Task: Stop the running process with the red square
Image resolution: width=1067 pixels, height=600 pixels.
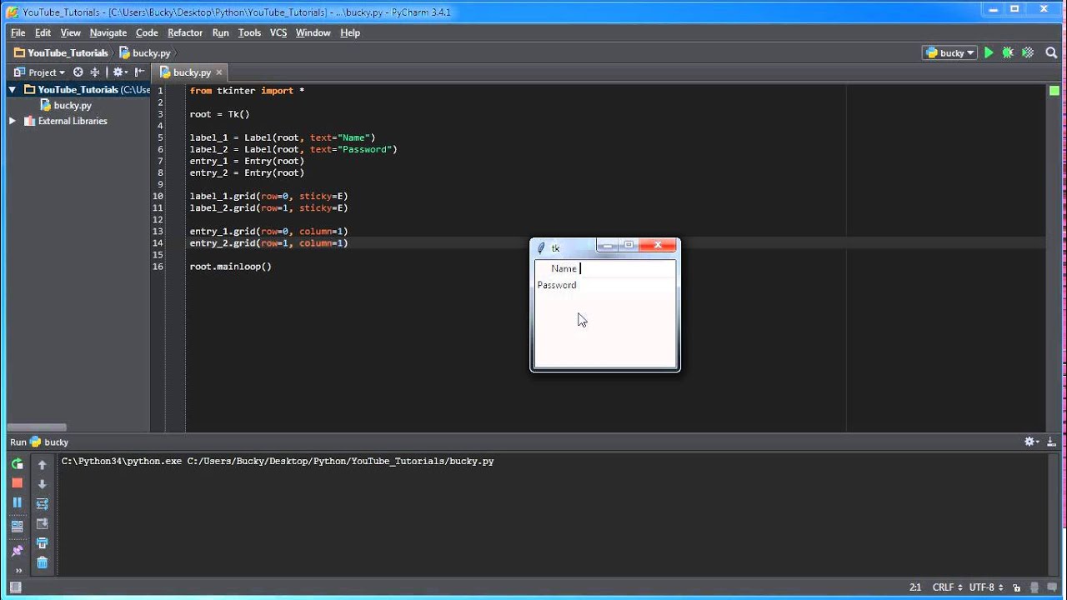Action: point(17,483)
